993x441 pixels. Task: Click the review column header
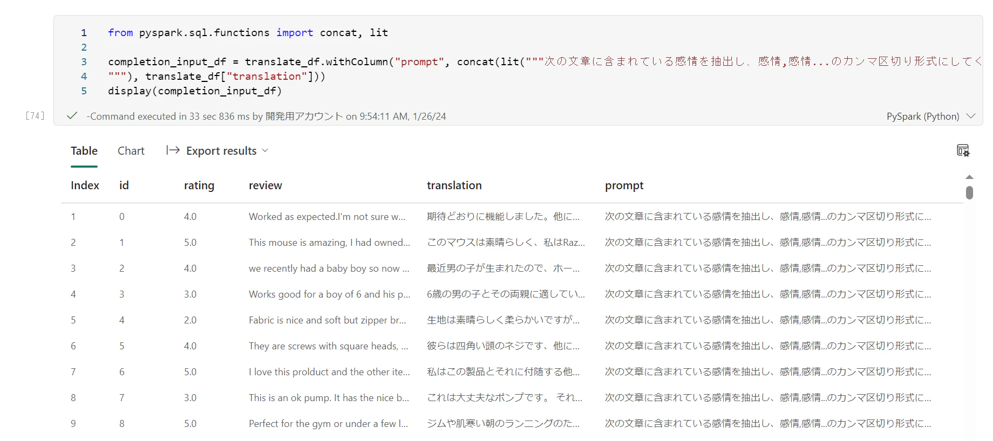(266, 185)
